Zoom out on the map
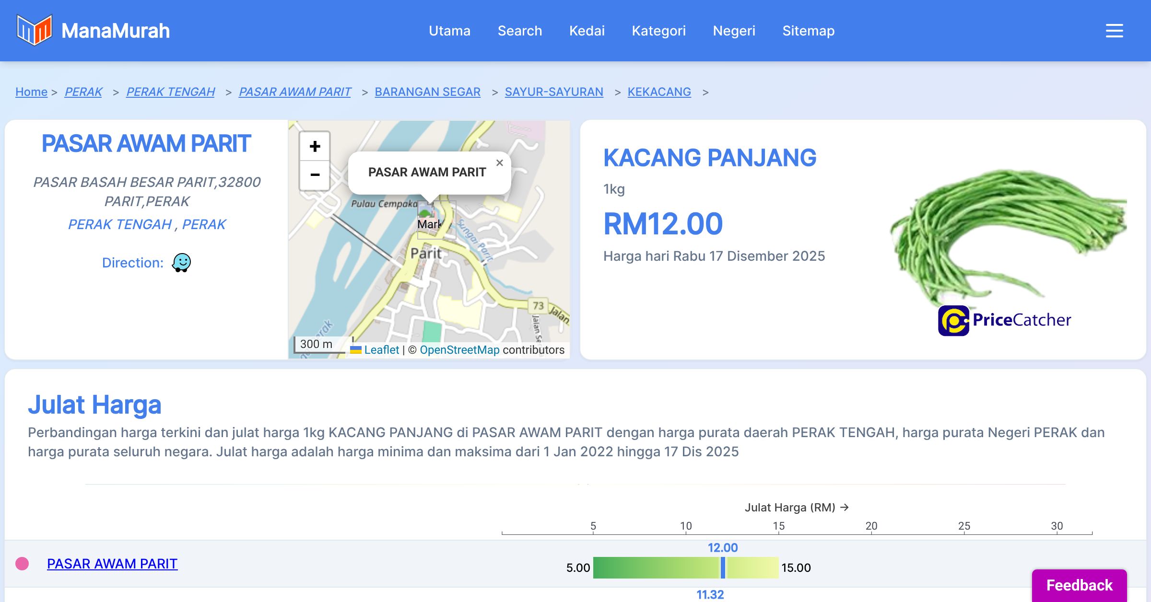This screenshot has width=1151, height=602. [x=315, y=175]
